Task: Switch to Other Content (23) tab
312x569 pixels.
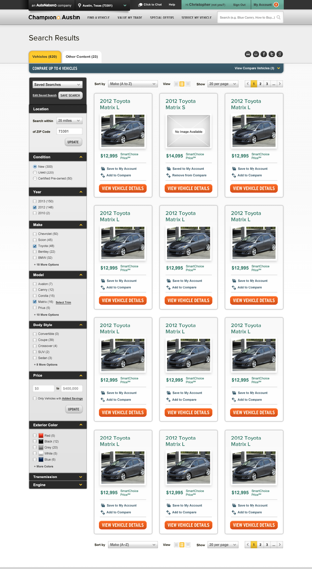Action: click(x=82, y=57)
